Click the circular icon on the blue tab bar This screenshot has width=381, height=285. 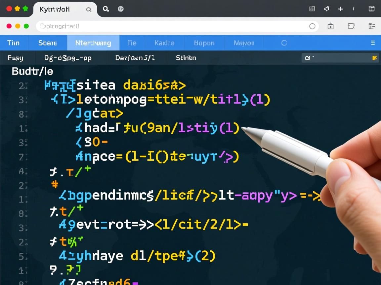pos(284,43)
